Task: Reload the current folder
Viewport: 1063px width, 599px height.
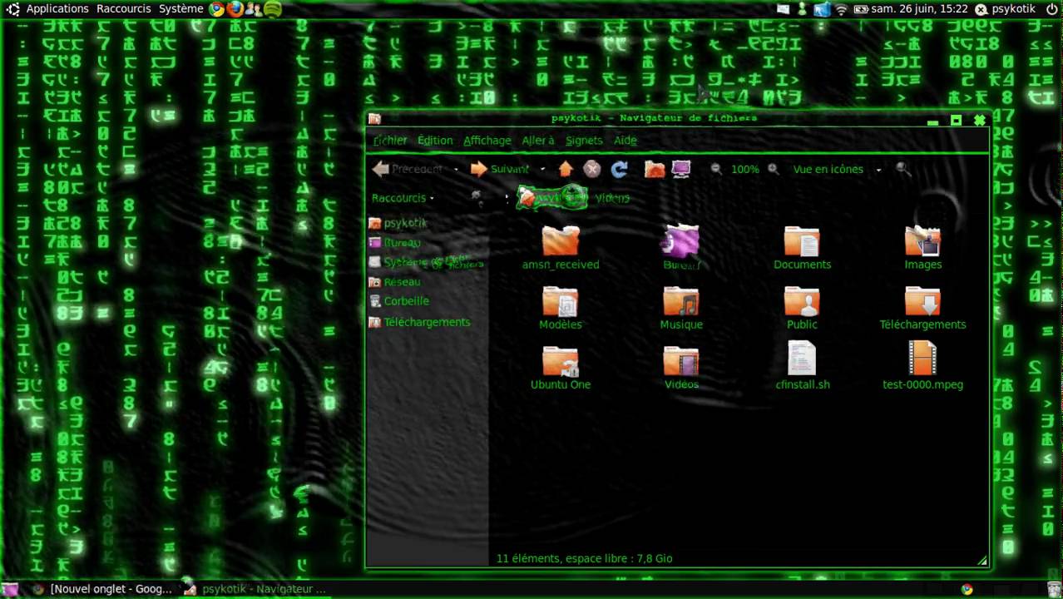Action: click(x=619, y=169)
